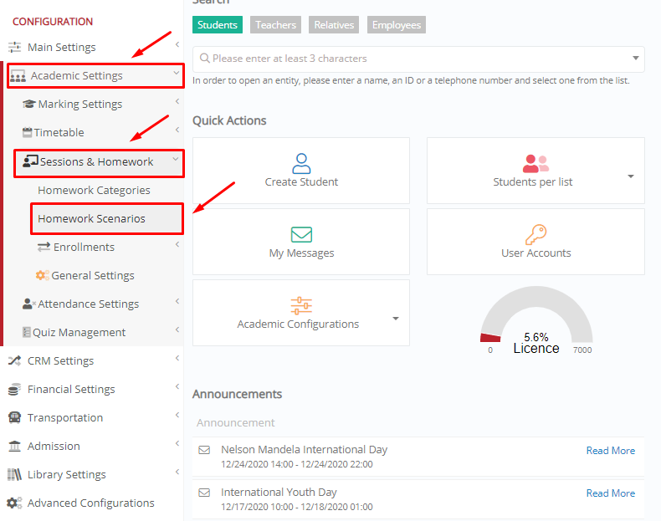The width and height of the screenshot is (661, 521).
Task: Expand the Library Settings chevron
Action: tap(177, 472)
